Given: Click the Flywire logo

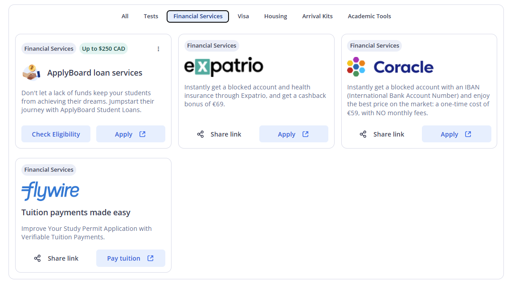Looking at the screenshot, I should click(50, 191).
